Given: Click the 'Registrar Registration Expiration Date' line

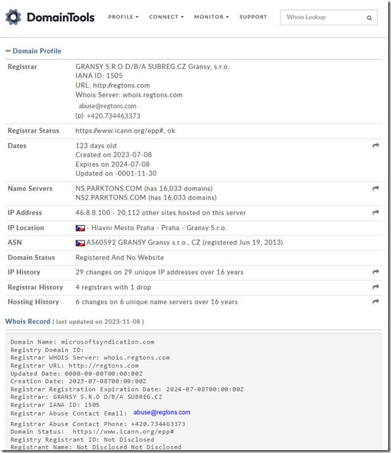Looking at the screenshot, I should click(127, 389).
